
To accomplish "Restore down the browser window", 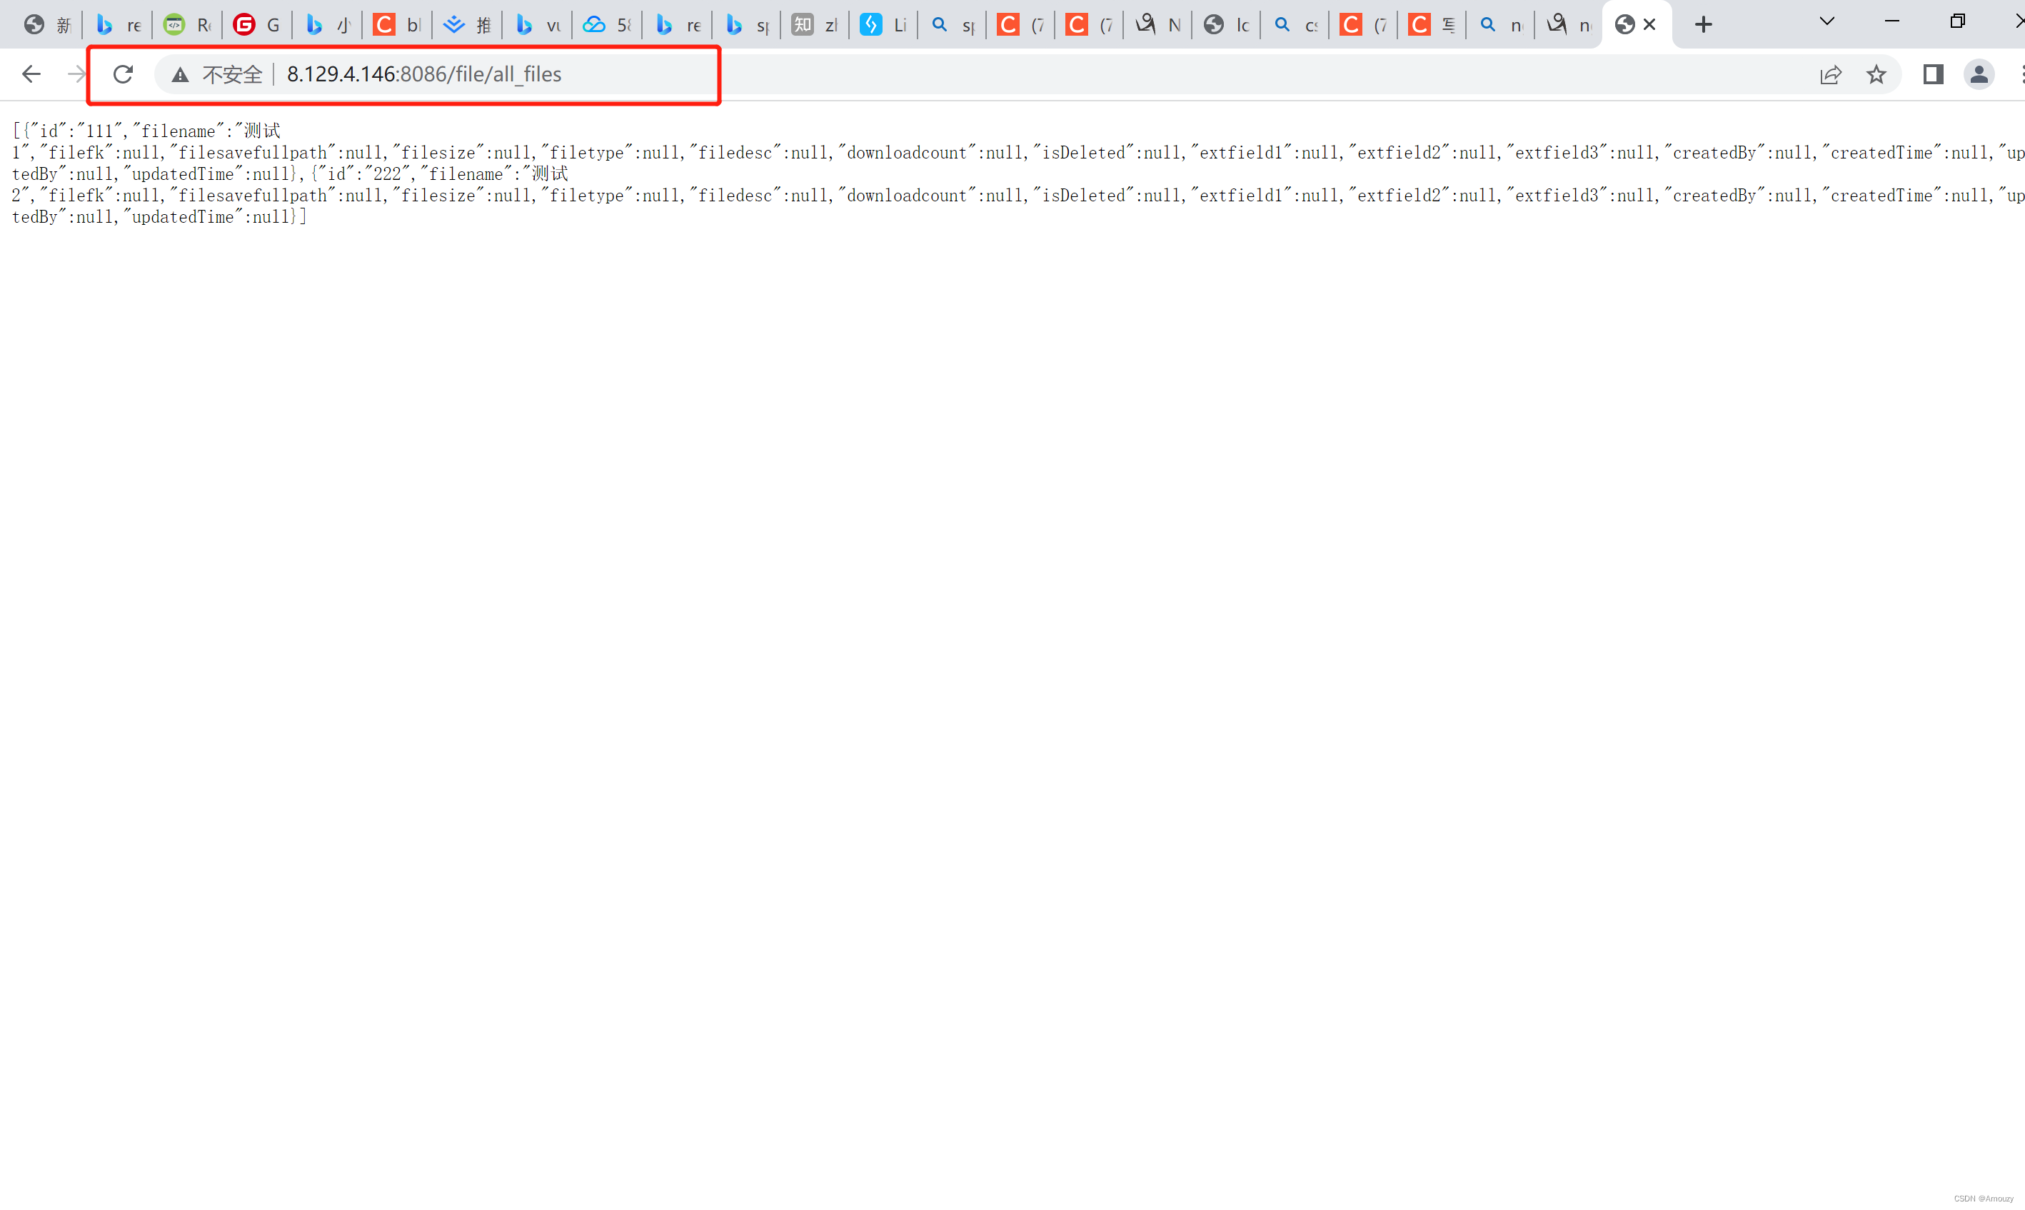I will coord(1957,21).
